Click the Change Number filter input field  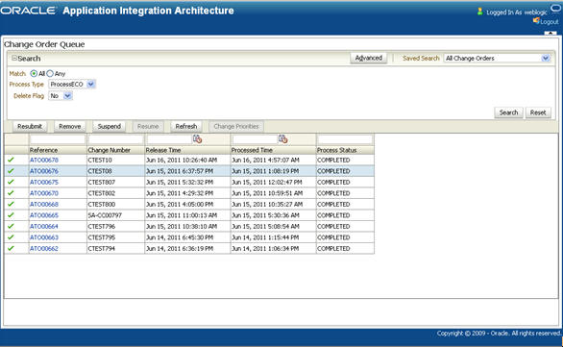[x=115, y=139]
